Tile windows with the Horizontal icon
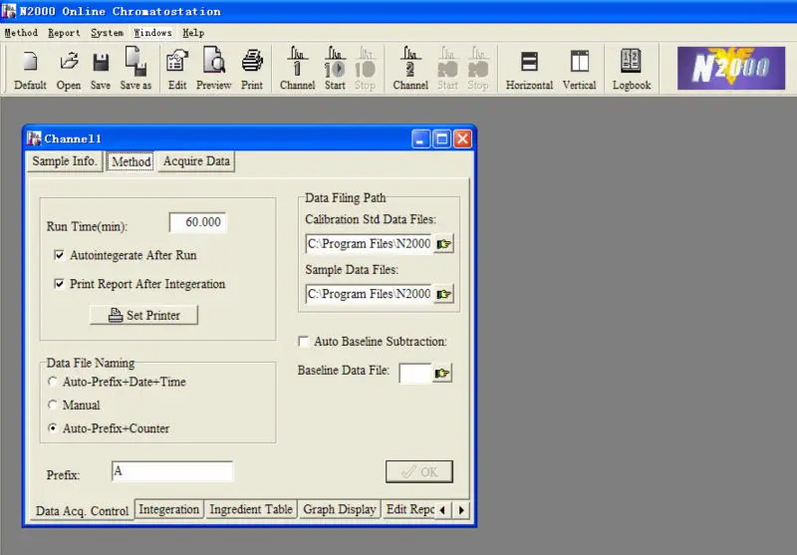The width and height of the screenshot is (797, 555). (529, 69)
